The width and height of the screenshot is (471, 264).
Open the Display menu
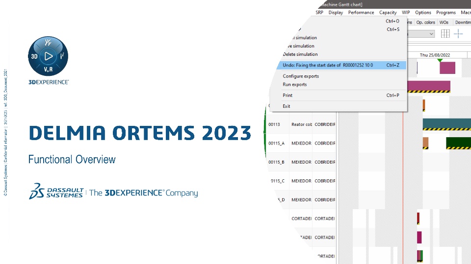tap(336, 13)
